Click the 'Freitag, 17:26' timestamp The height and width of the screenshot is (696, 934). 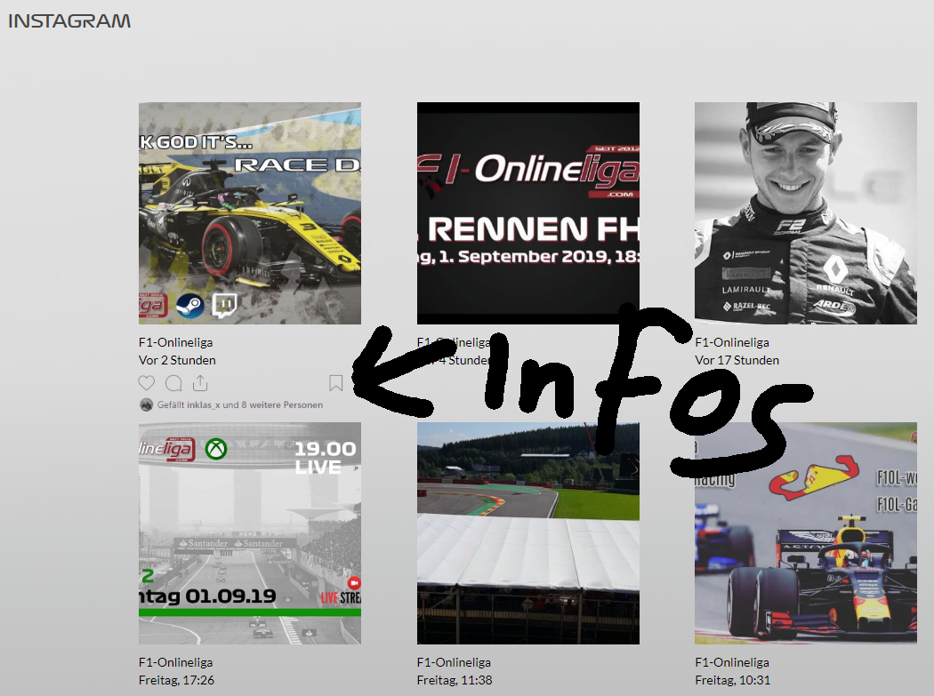tap(176, 680)
